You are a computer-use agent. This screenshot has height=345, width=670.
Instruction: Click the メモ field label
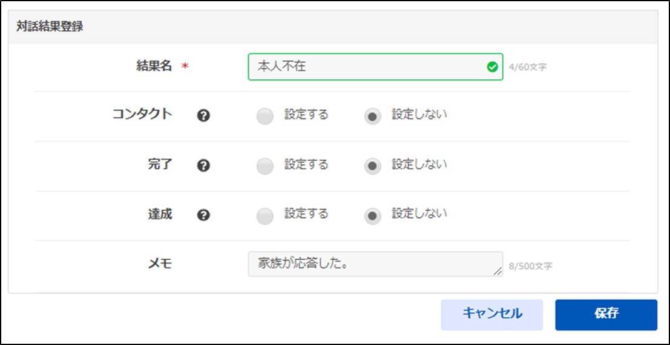pyautogui.click(x=160, y=265)
